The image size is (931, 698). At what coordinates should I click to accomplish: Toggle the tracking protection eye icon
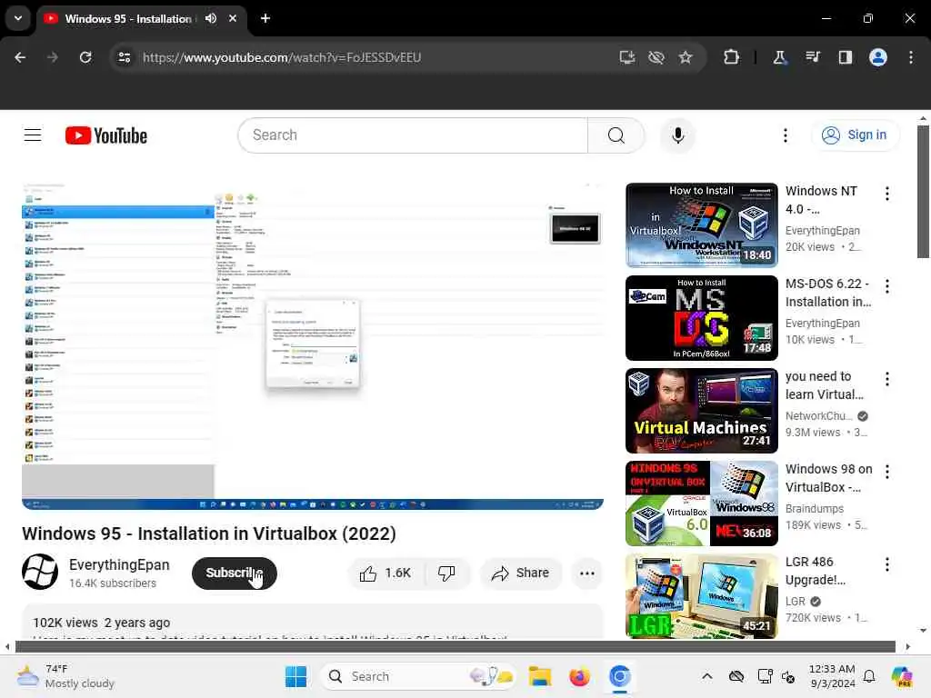656,57
